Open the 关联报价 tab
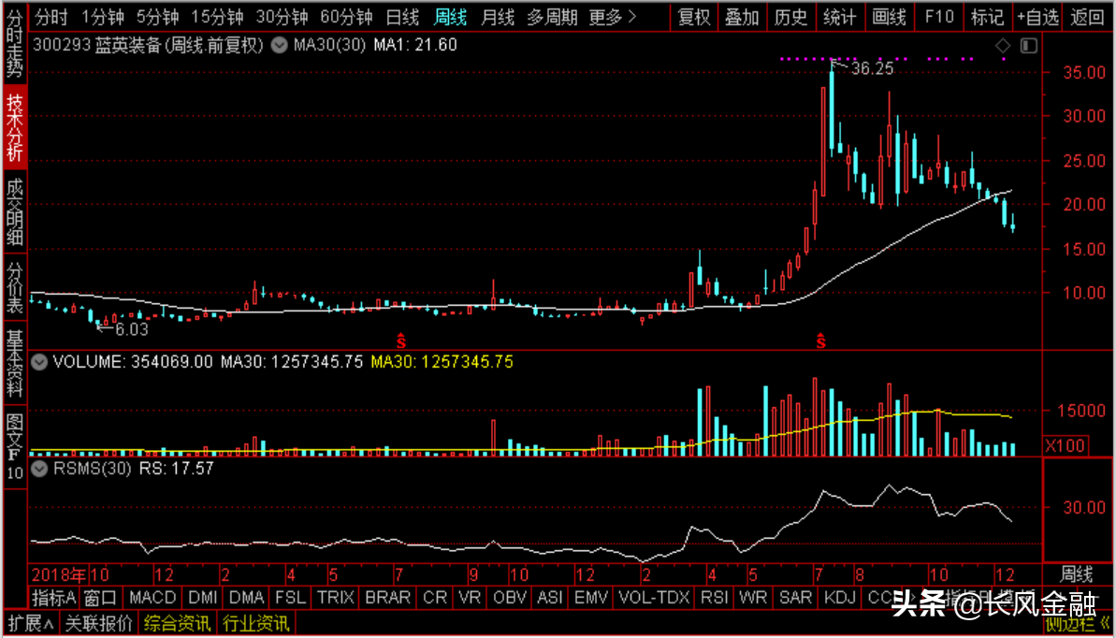Screen dimensions: 1116x638 (x=99, y=625)
